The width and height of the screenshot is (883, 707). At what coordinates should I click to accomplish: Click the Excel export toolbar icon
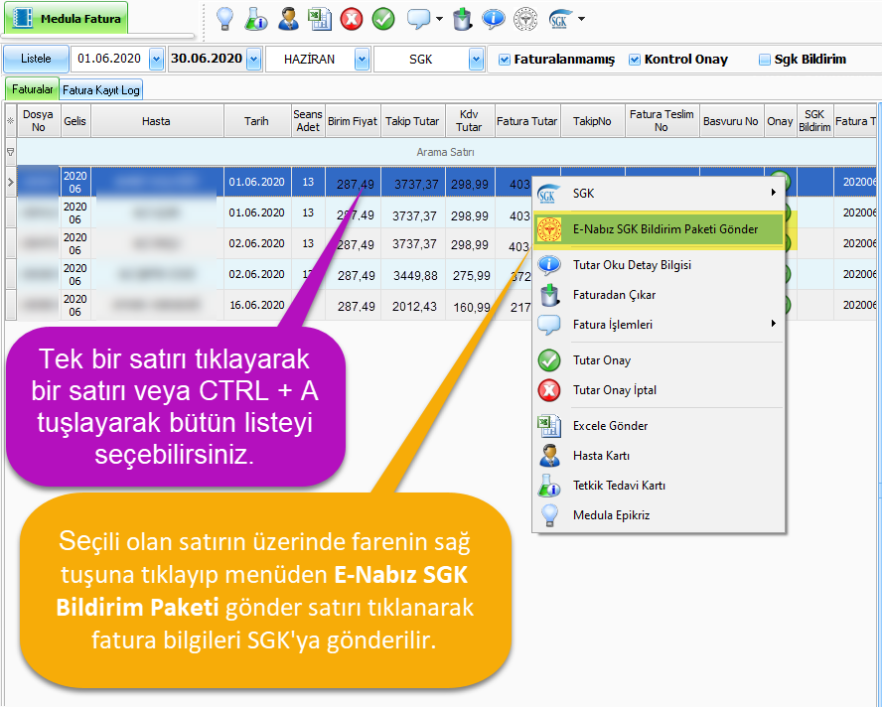tap(320, 19)
